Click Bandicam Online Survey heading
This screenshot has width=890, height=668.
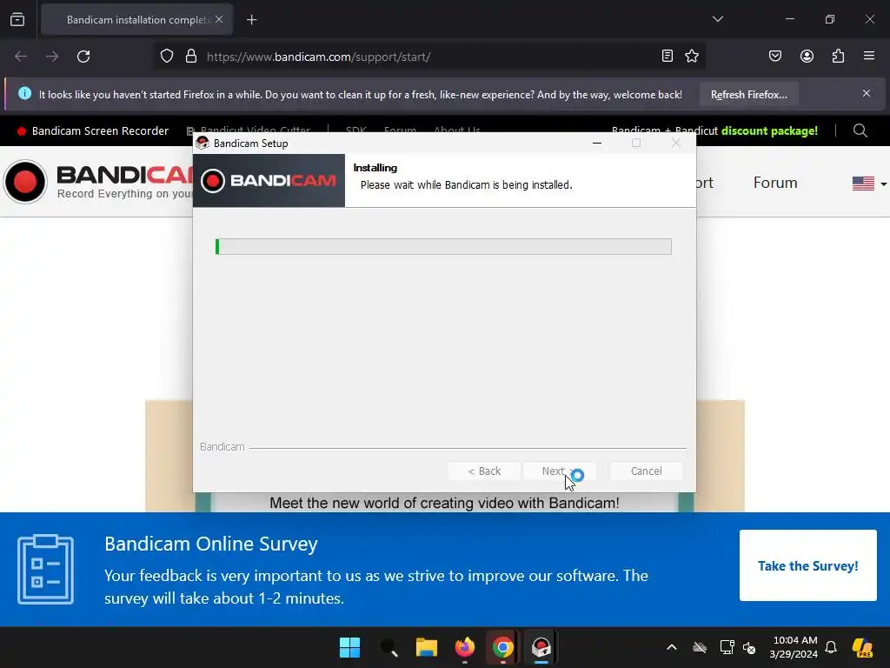pyautogui.click(x=210, y=544)
